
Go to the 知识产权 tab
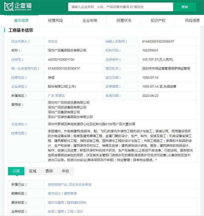pos(158,20)
